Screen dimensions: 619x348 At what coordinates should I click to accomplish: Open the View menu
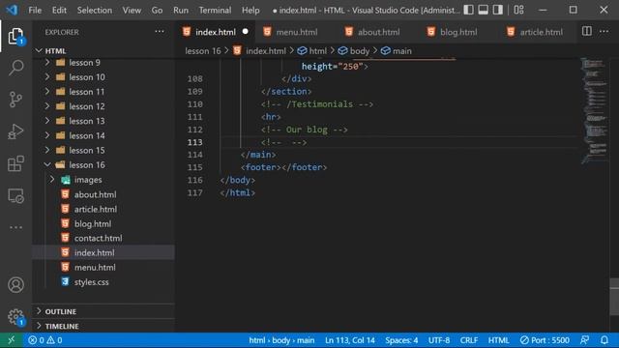point(132,10)
